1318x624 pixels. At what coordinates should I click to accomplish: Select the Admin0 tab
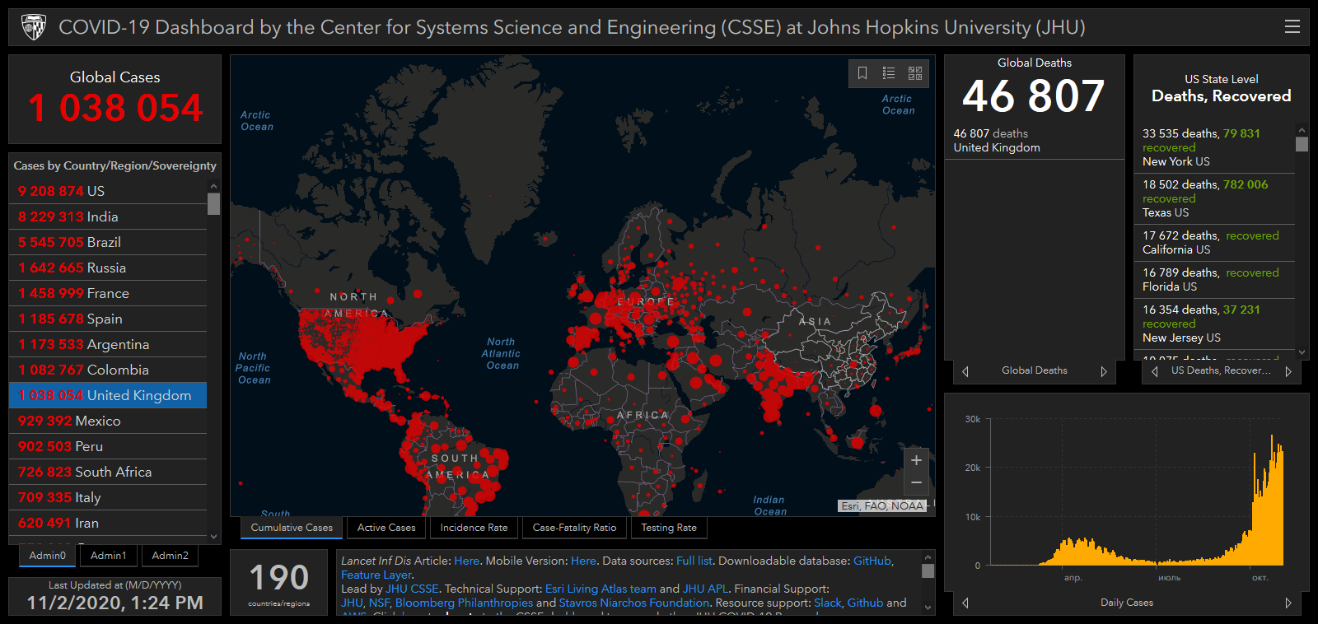(48, 556)
